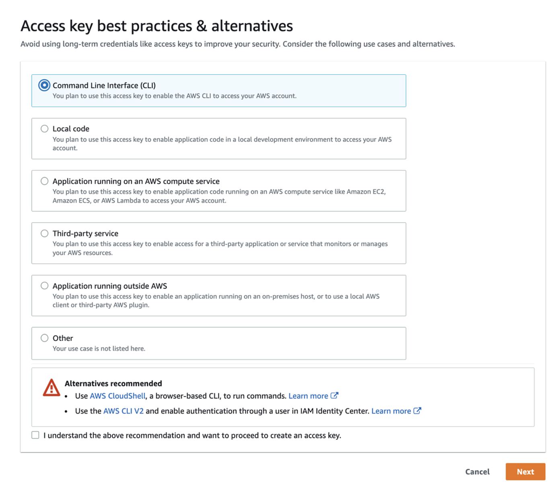Open the AWS CLI V2 link
This screenshot has height=482, width=560.
(x=124, y=411)
